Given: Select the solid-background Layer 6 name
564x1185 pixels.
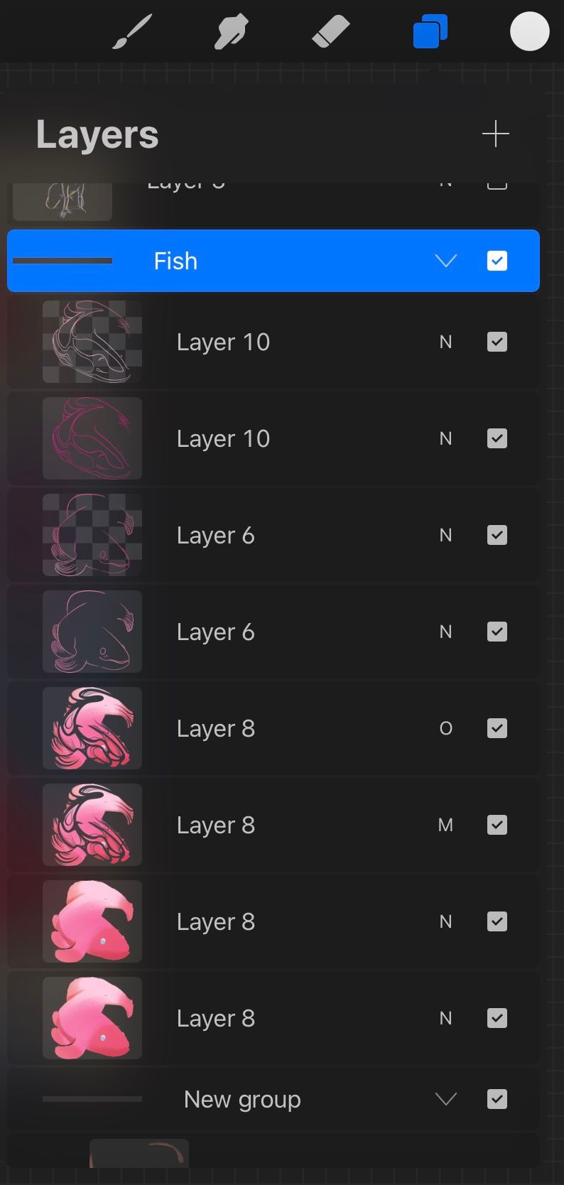Looking at the screenshot, I should click(216, 632).
